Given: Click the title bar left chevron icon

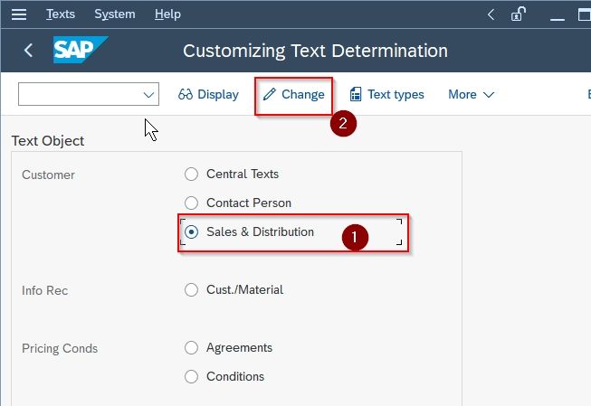Looking at the screenshot, I should coord(491,14).
